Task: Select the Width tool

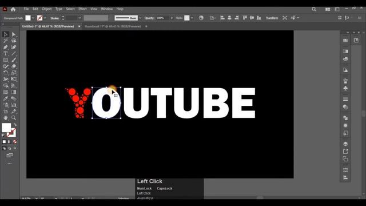Action: click(x=6, y=80)
